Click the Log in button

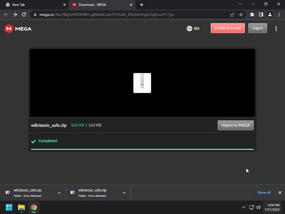257,28
